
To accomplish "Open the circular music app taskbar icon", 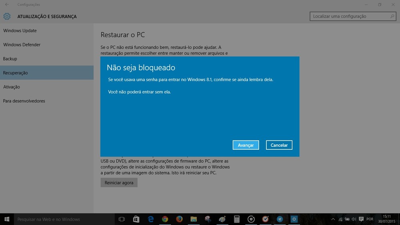I will coord(251,219).
